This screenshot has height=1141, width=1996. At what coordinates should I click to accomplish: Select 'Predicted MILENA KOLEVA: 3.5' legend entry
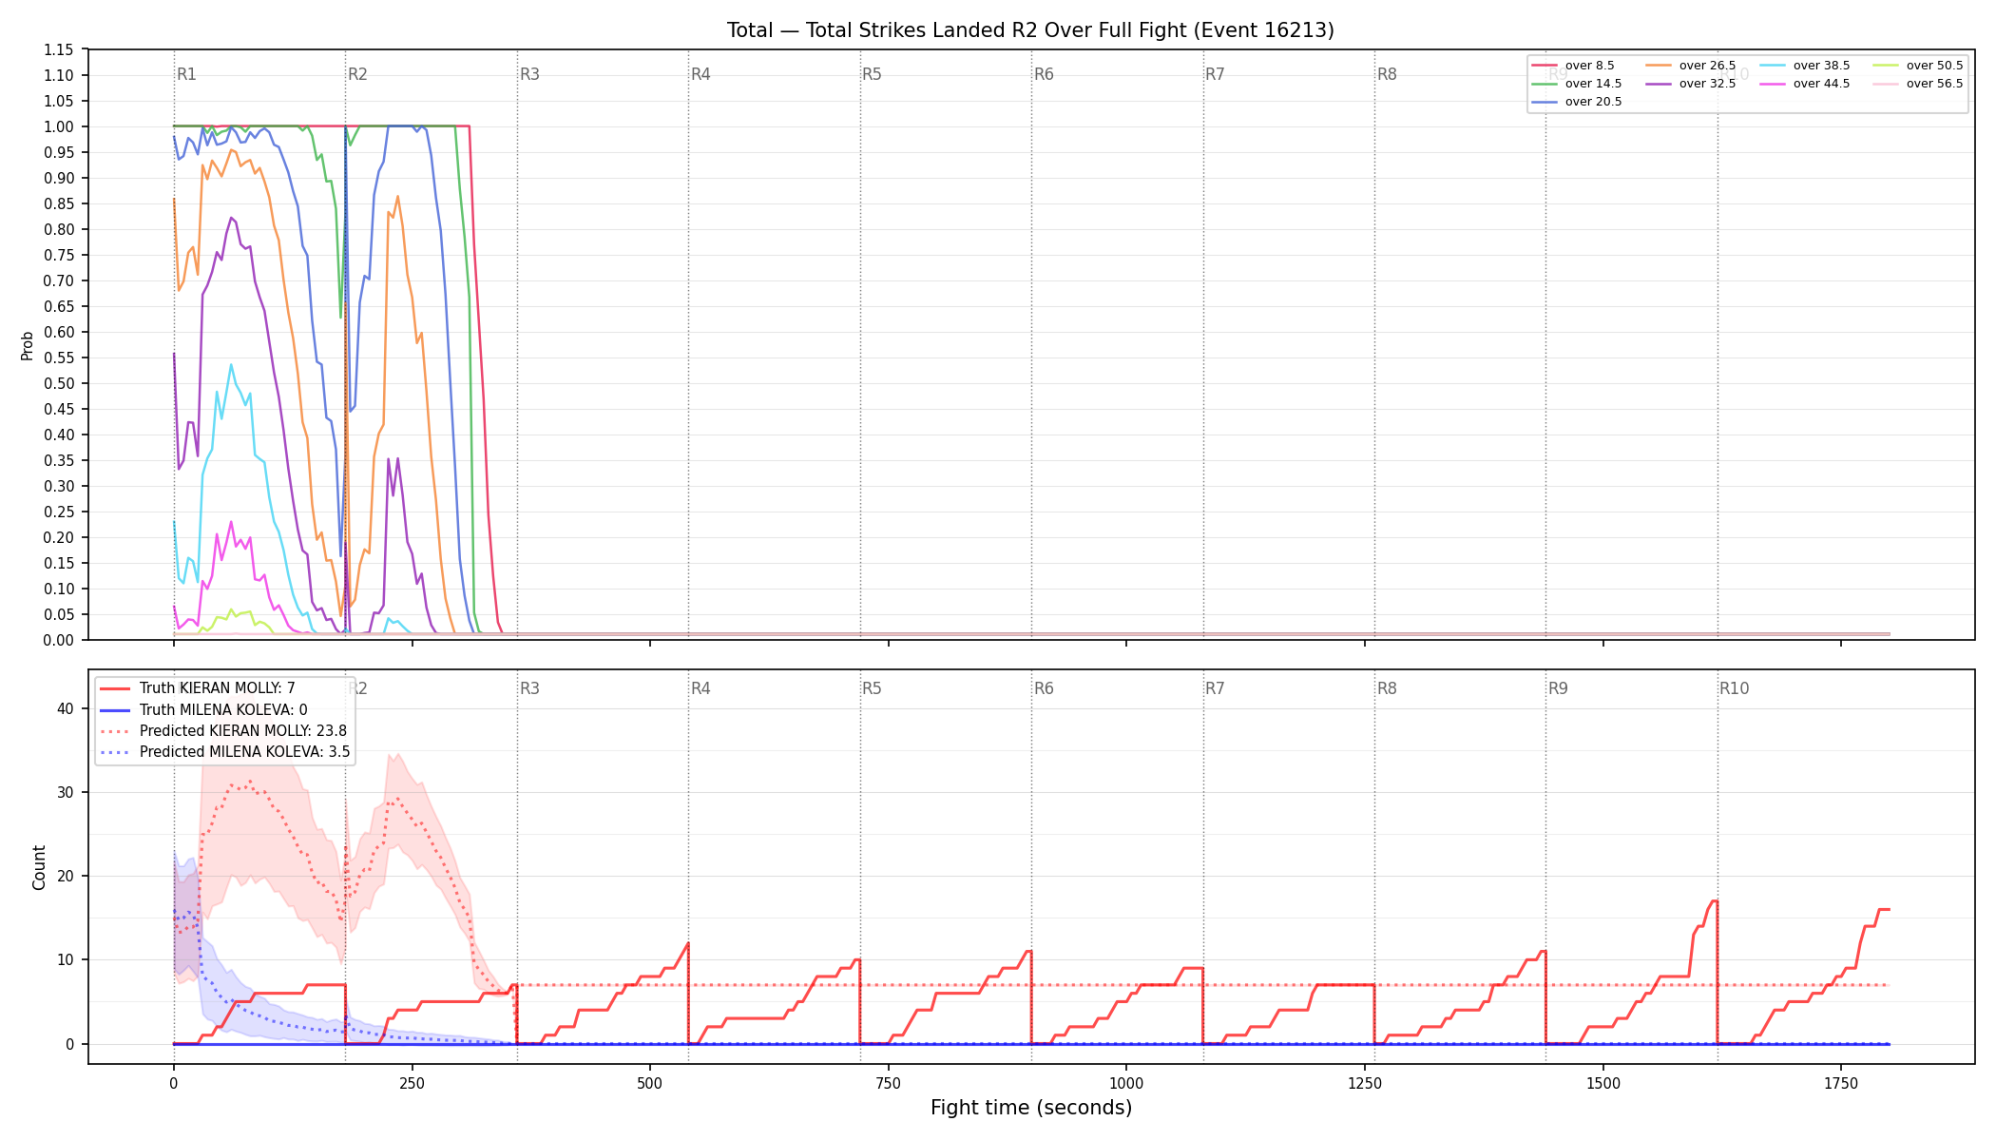225,752
